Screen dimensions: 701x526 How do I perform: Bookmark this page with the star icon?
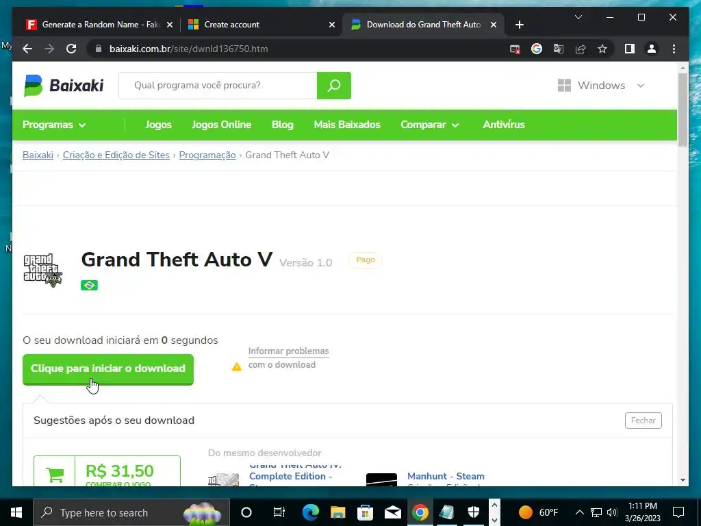pyautogui.click(x=602, y=49)
